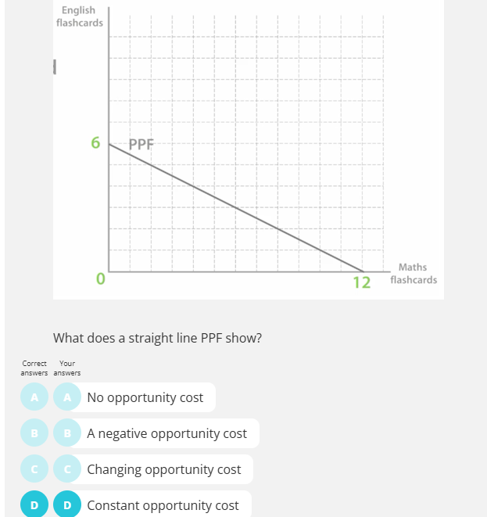
Task: Select D in Your answers column
Action: pos(67,505)
